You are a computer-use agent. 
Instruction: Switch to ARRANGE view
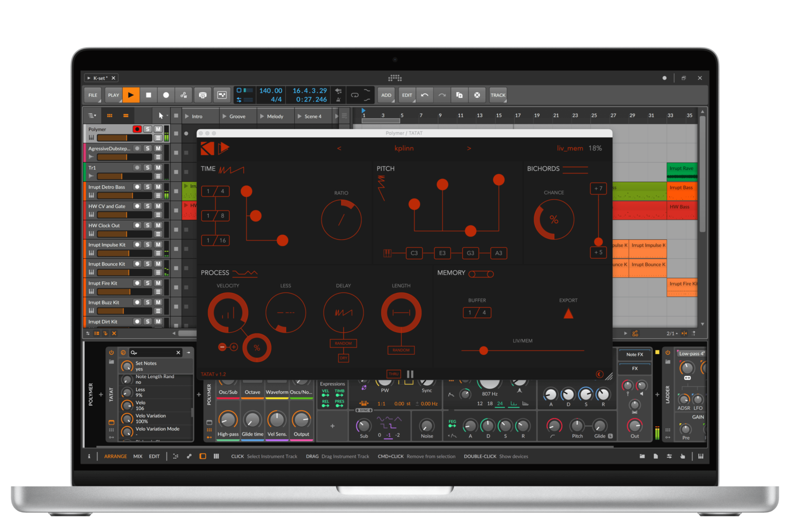[115, 456]
